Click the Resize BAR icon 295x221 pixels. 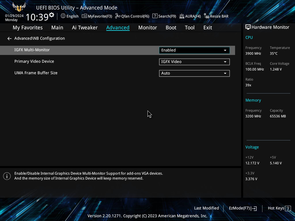pyautogui.click(x=207, y=16)
